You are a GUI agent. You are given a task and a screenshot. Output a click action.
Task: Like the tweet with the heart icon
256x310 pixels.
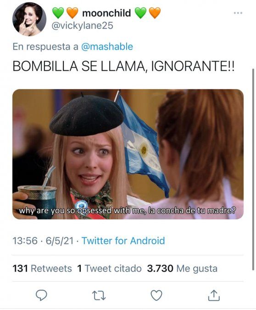click(156, 295)
